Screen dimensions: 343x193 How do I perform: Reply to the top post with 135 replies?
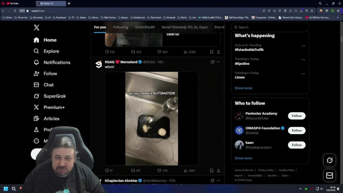[110, 52]
